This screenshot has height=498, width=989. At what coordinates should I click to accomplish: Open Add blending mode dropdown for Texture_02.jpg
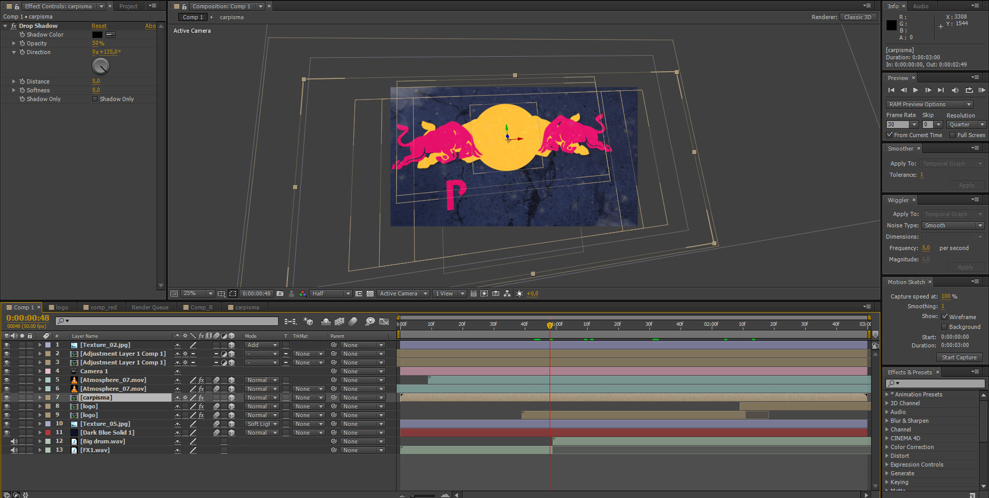[262, 345]
